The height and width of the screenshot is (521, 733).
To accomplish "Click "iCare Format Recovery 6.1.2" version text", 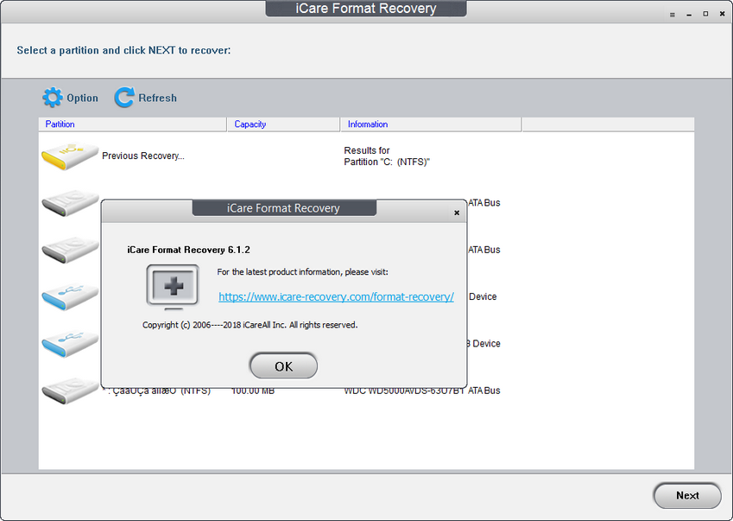I will (x=188, y=250).
